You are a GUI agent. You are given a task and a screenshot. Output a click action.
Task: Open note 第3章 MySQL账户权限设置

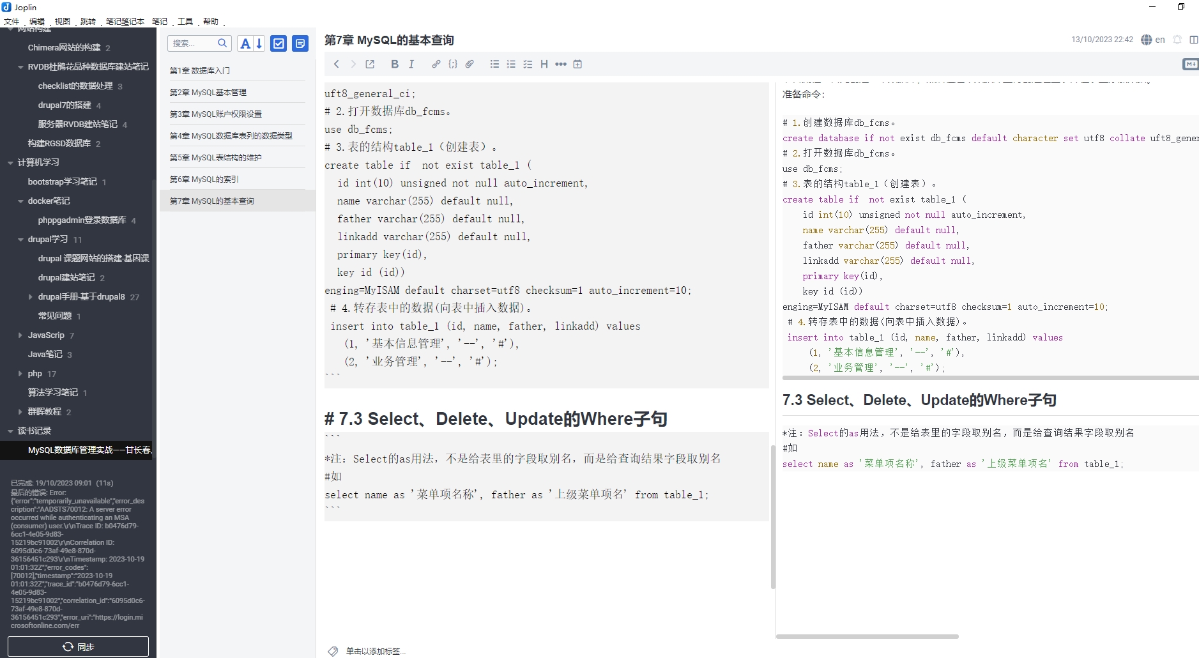[x=238, y=114]
